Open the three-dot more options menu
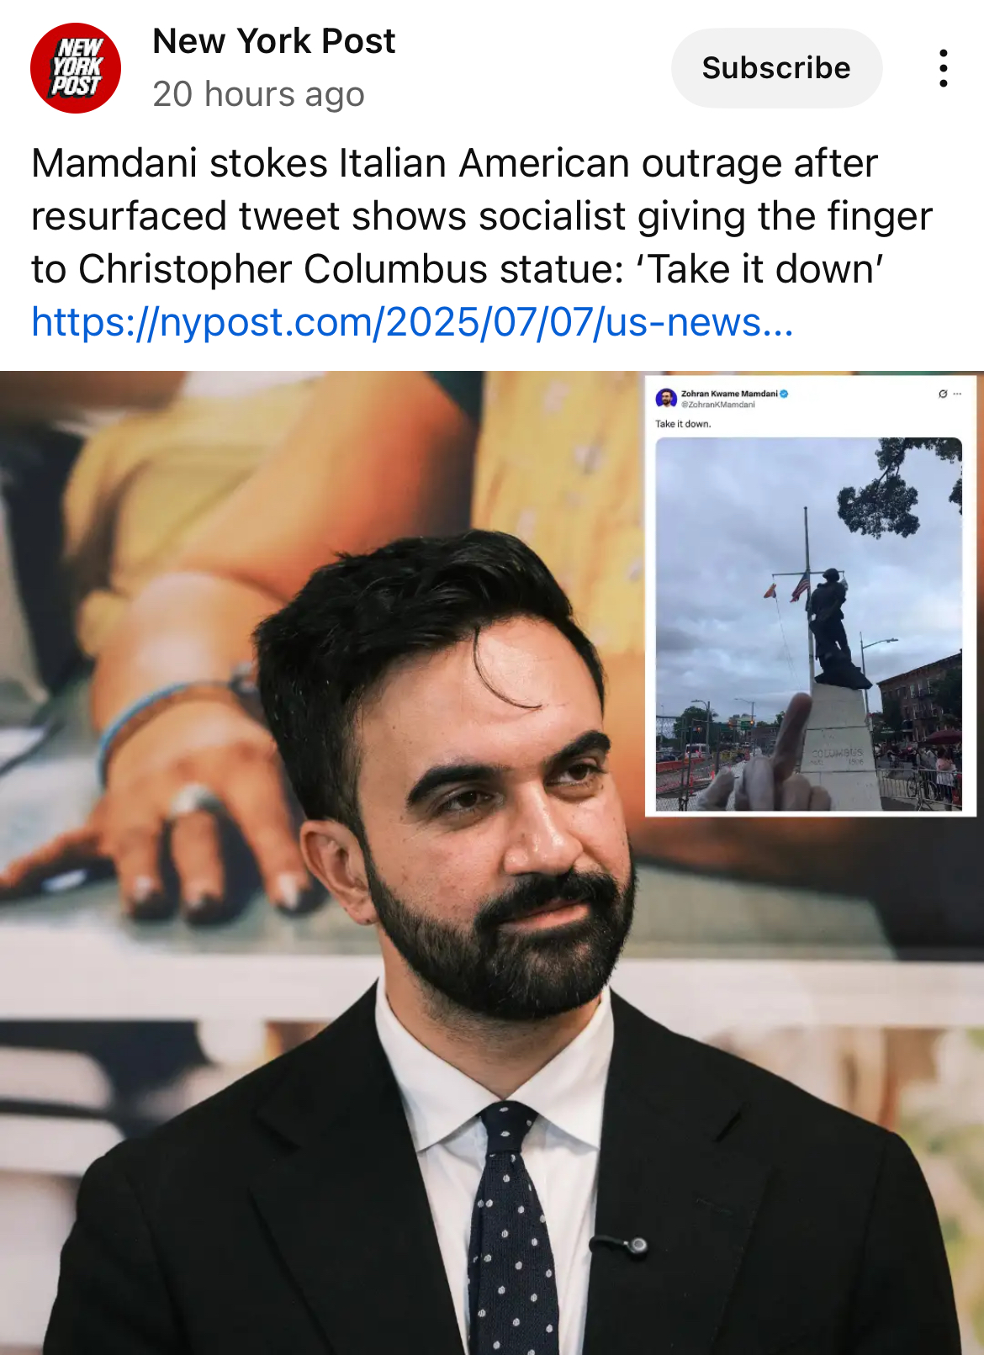Viewport: 984px width, 1355px height. [944, 68]
